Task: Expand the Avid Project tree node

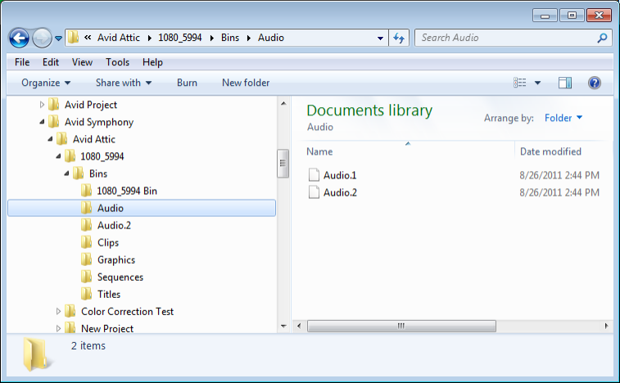Action: pos(42,105)
